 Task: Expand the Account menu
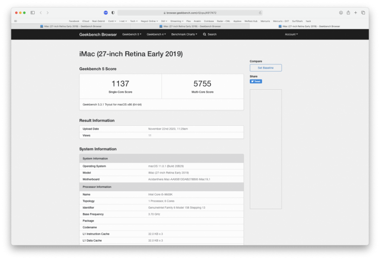291,34
